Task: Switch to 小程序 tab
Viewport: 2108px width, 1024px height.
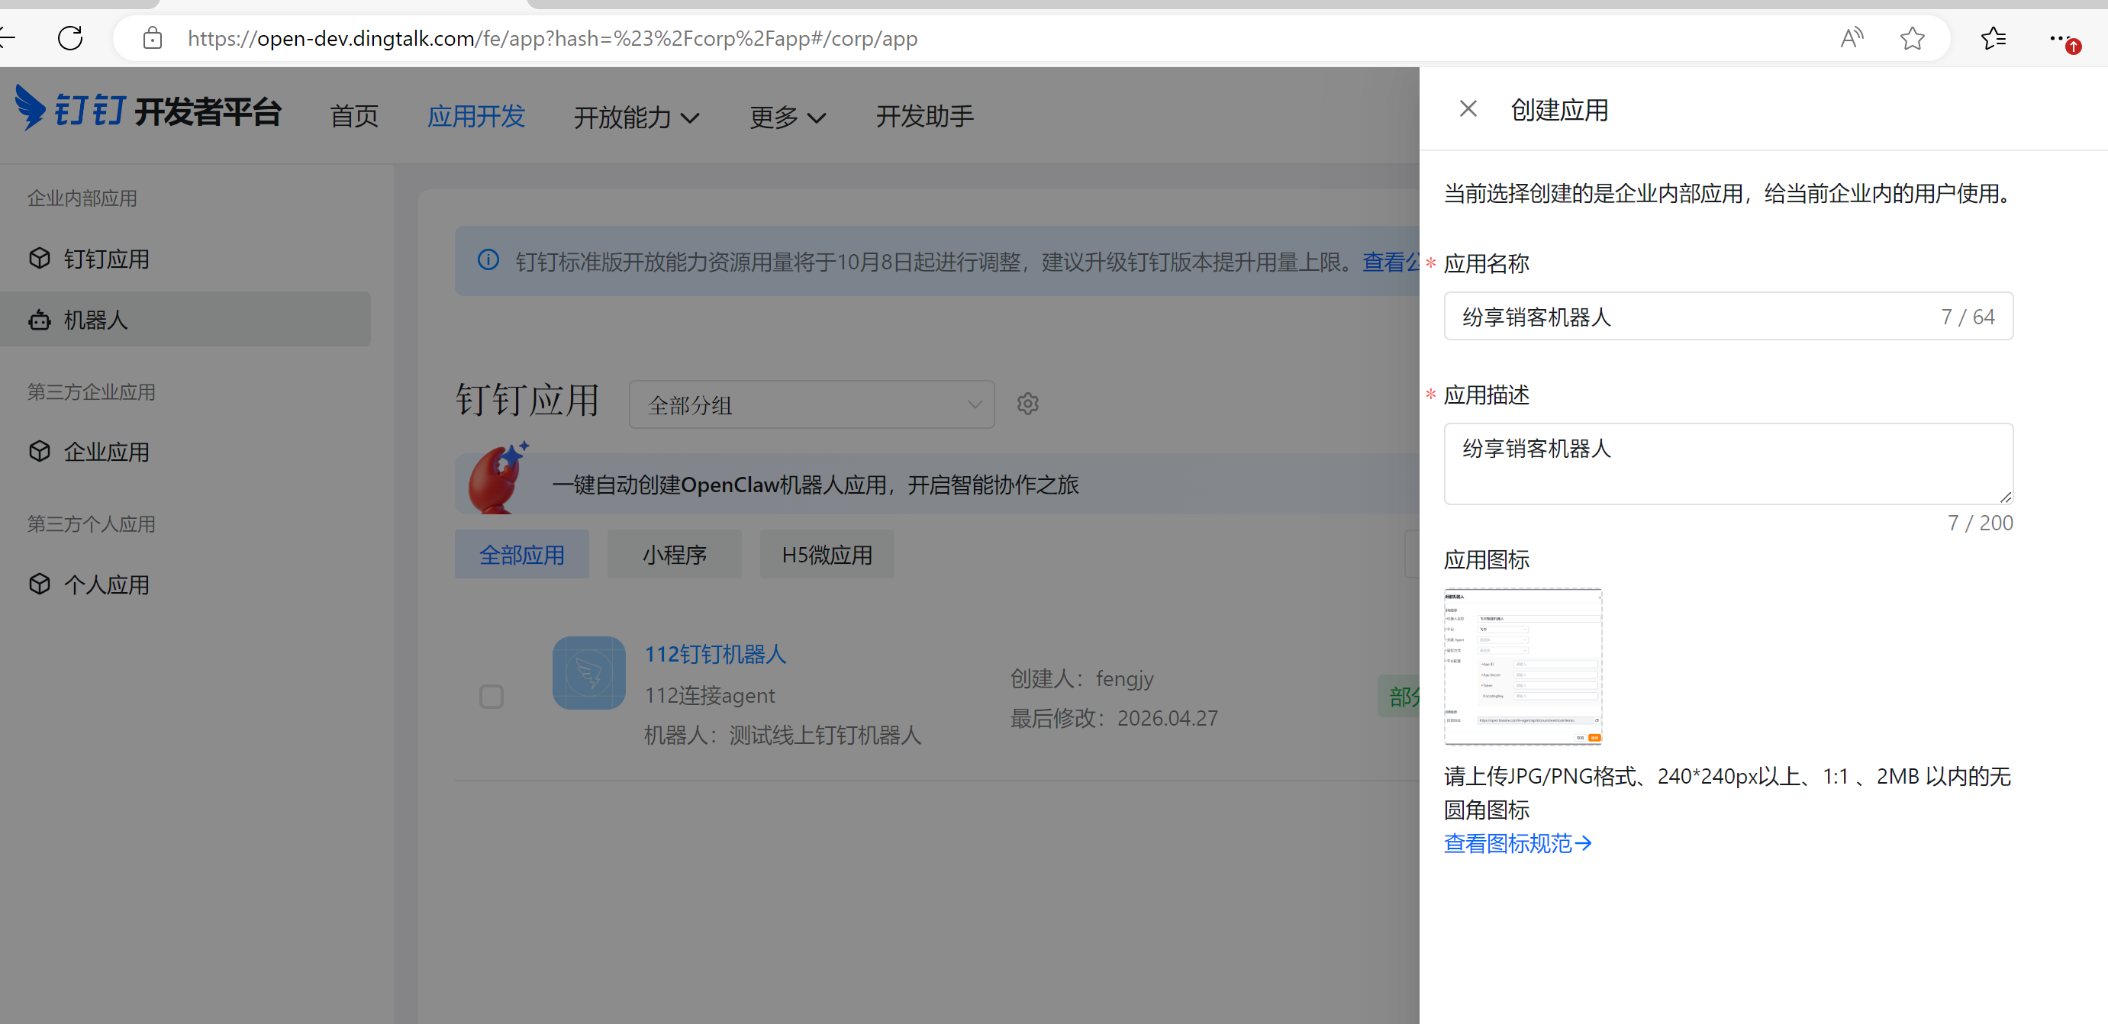Action: pos(674,555)
